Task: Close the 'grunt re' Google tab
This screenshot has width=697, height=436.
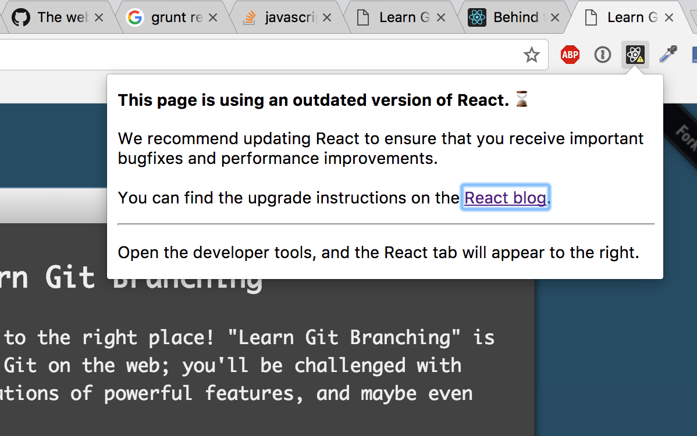Action: click(x=213, y=17)
